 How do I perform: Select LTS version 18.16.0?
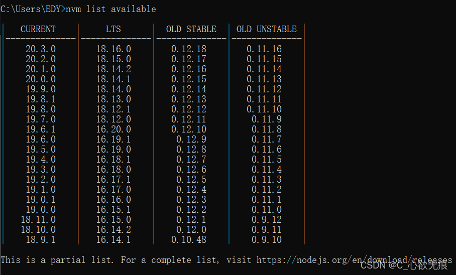point(113,49)
